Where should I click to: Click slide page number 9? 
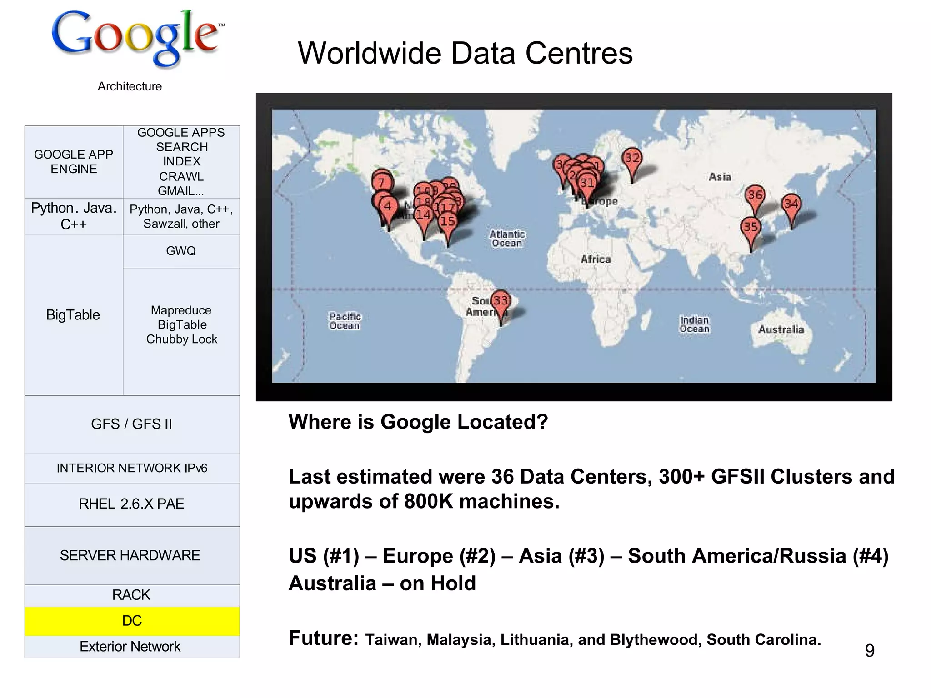coord(870,650)
